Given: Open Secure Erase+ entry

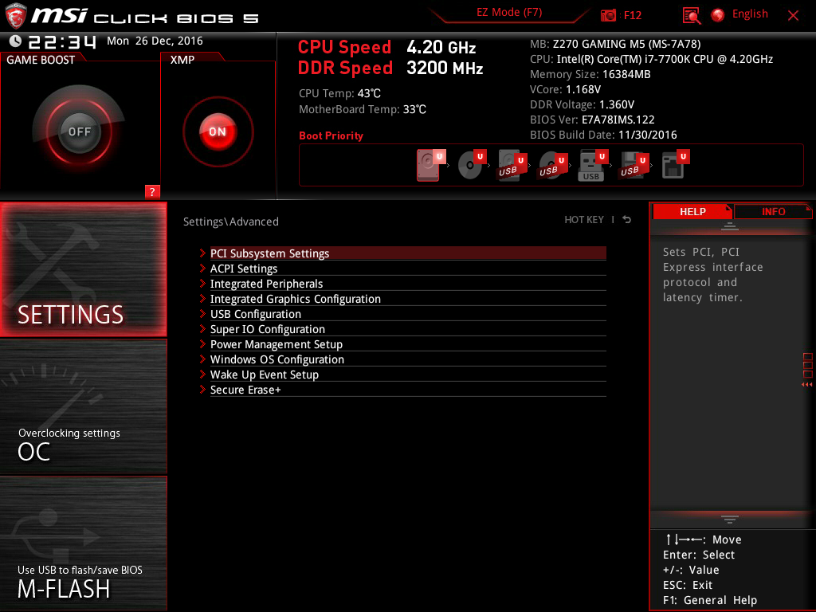Looking at the screenshot, I should 408,389.
